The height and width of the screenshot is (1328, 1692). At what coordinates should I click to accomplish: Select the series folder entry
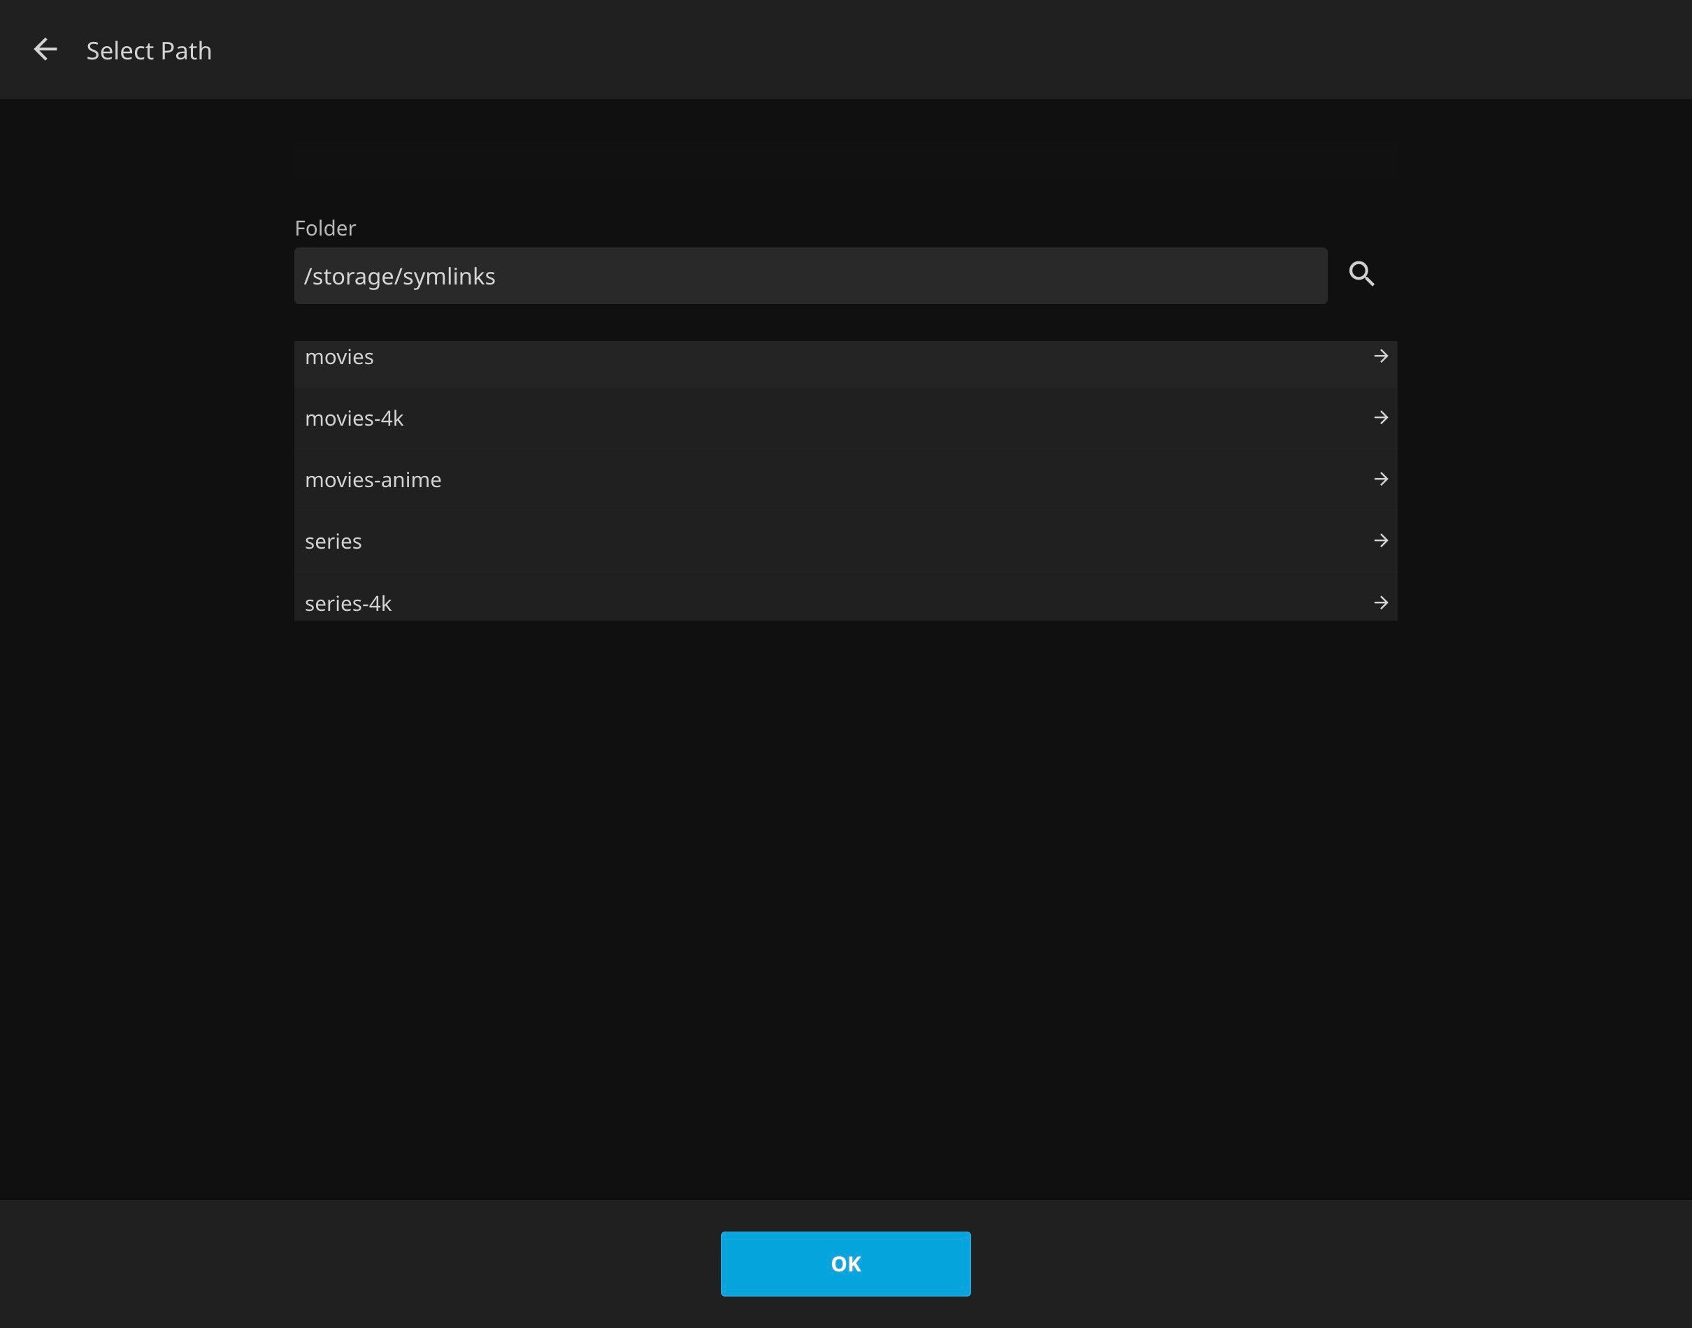(x=333, y=541)
